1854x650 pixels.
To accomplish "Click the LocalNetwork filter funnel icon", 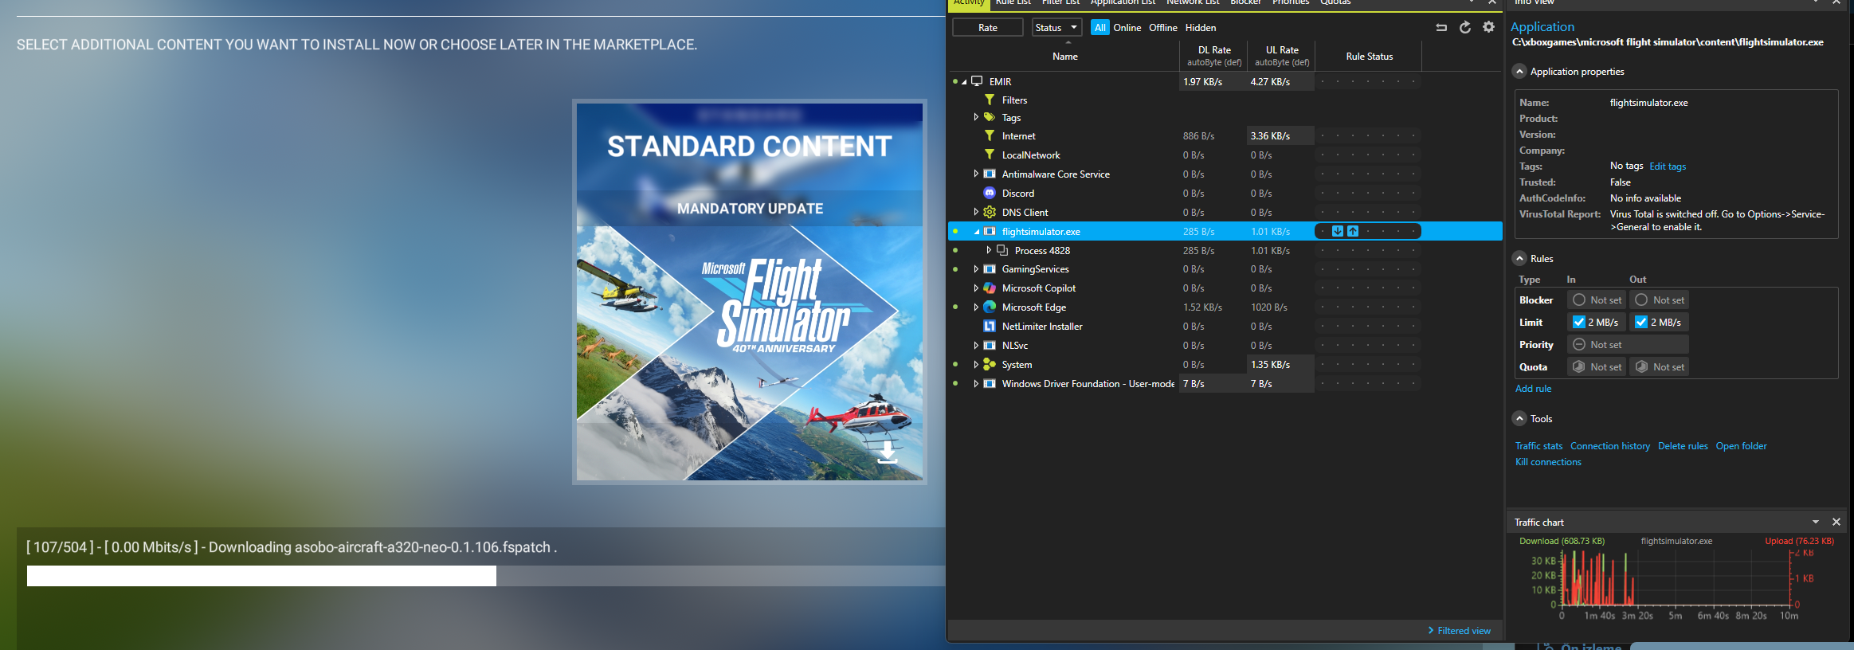I will coord(990,155).
